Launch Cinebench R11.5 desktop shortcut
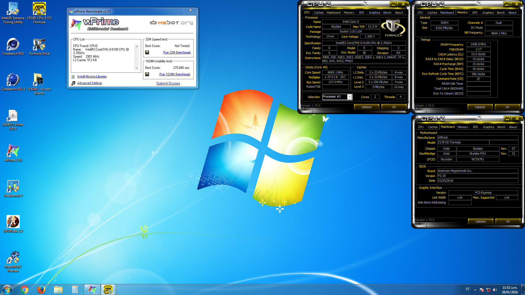Screen dimensions: 525x295 [x=13, y=82]
